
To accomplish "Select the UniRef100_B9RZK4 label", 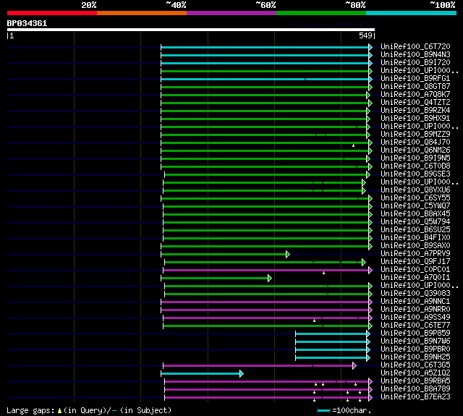I will pos(415,111).
